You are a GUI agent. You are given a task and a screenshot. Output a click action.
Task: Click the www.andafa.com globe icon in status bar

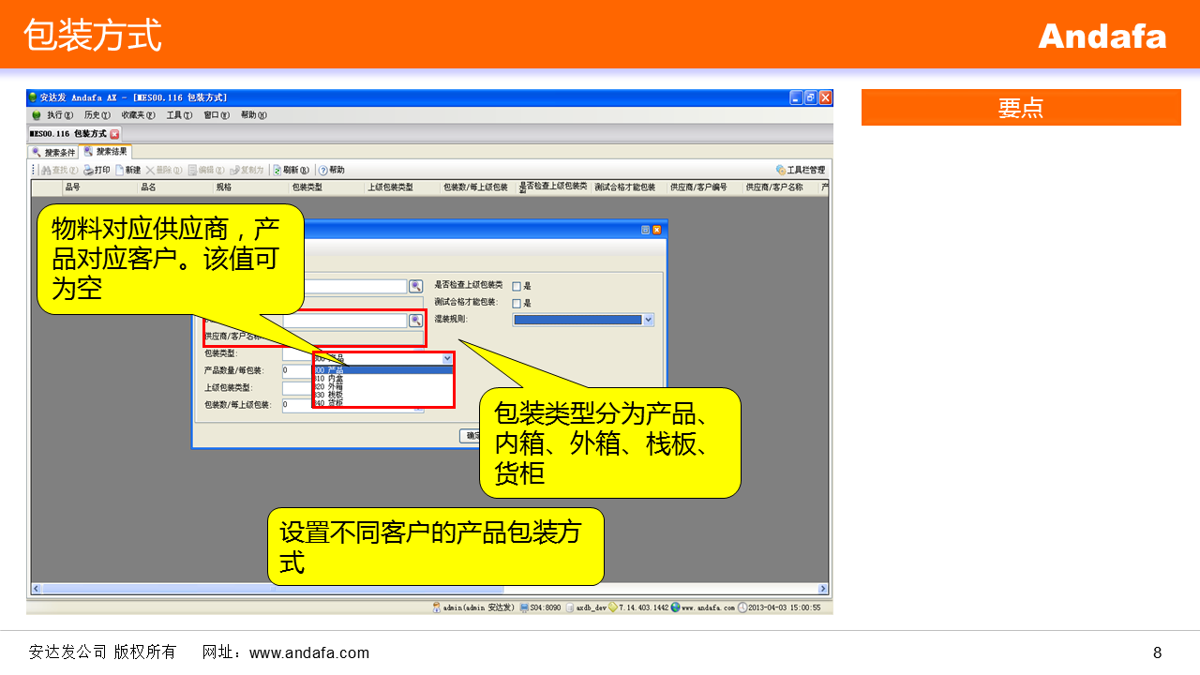coord(675,607)
